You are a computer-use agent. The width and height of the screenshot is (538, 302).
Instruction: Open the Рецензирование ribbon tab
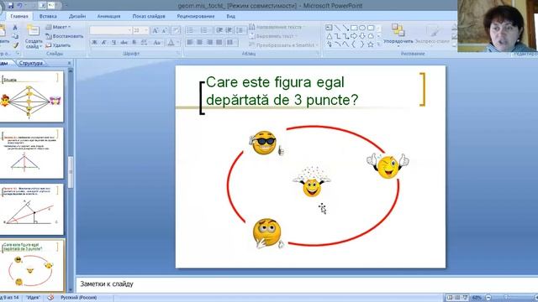196,16
